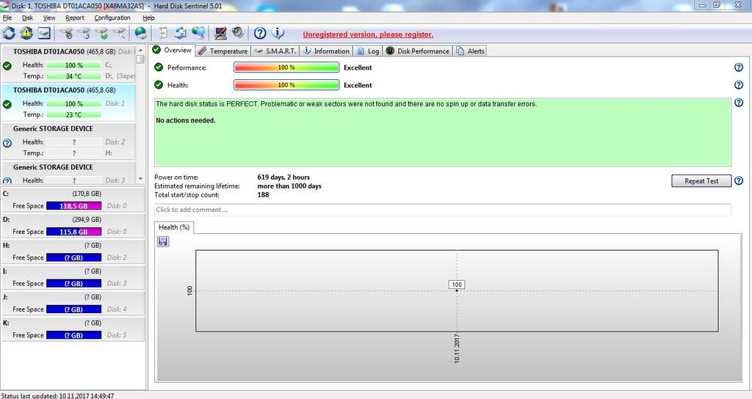
Task: Select the highlighted TOSHIBA DT01ACA050 Disk 1 entry
Action: (x=68, y=103)
